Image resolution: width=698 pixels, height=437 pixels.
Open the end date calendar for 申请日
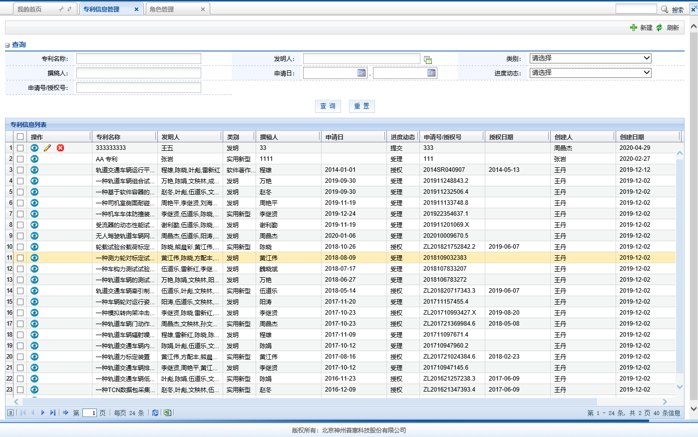pyautogui.click(x=431, y=73)
